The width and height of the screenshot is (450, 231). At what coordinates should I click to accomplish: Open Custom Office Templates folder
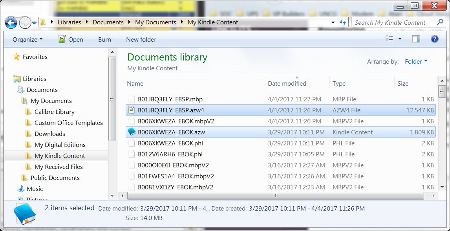69,123
